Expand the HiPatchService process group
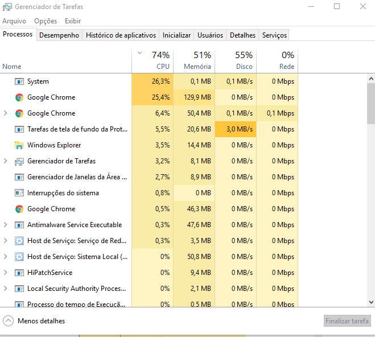The height and width of the screenshot is (337, 375). (x=6, y=273)
